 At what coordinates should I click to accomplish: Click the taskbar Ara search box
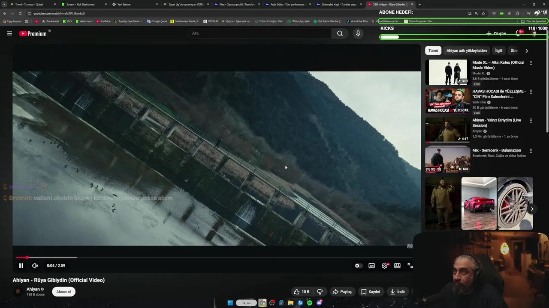(x=246, y=303)
